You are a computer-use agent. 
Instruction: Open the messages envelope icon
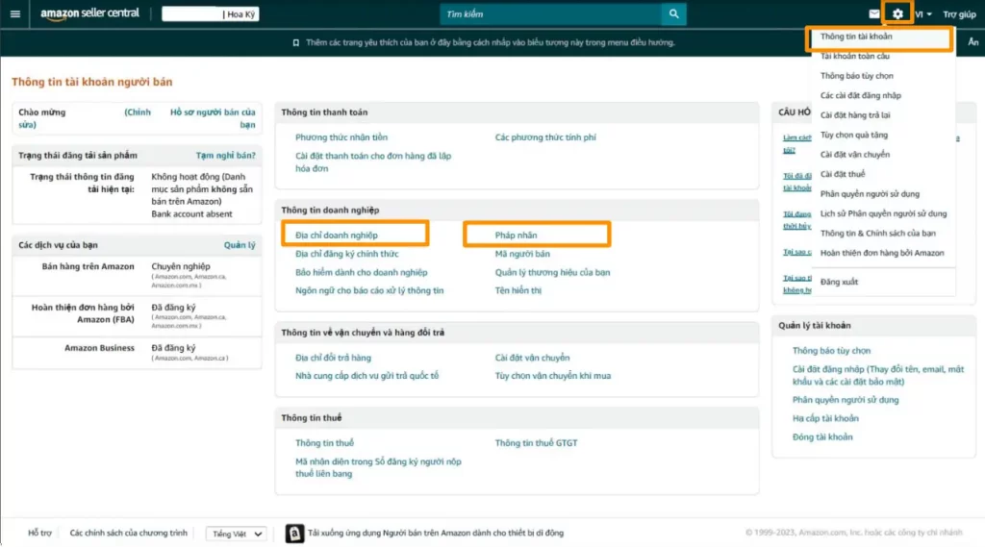873,13
